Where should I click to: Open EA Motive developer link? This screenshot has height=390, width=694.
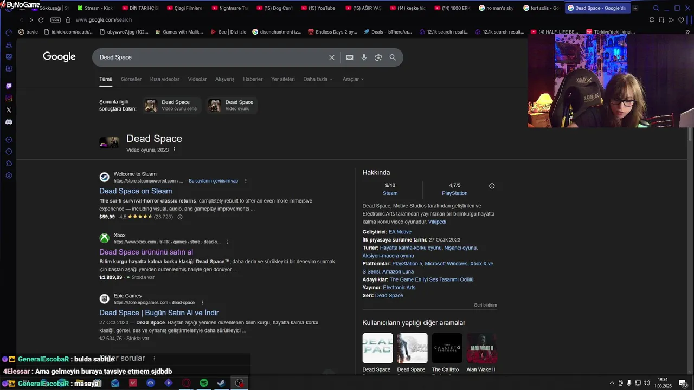tap(400, 232)
